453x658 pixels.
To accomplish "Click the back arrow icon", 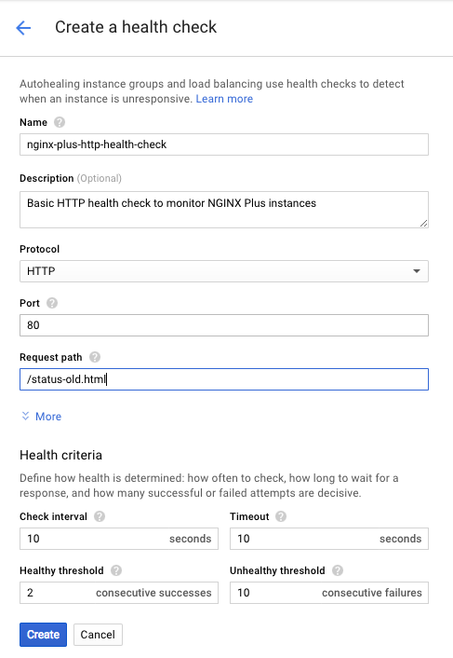I will click(x=23, y=28).
